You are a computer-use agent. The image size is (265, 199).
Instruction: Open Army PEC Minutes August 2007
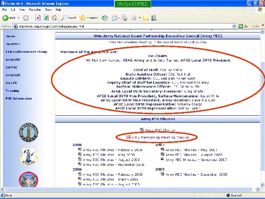coord(194,155)
